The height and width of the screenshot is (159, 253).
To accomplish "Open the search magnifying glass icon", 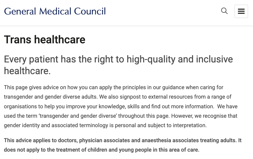I will tap(224, 11).
